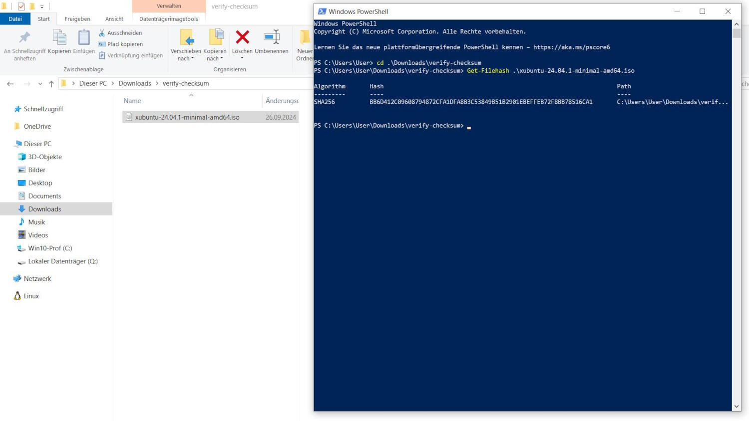This screenshot has height=421, width=749.
Task: Click Verknüpfung einfügen in ribbon
Action: coord(131,55)
